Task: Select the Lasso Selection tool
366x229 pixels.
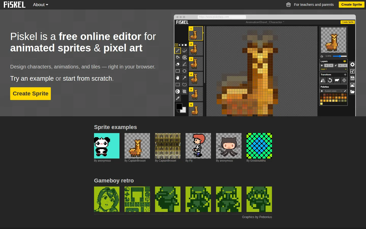Action: pos(185,84)
